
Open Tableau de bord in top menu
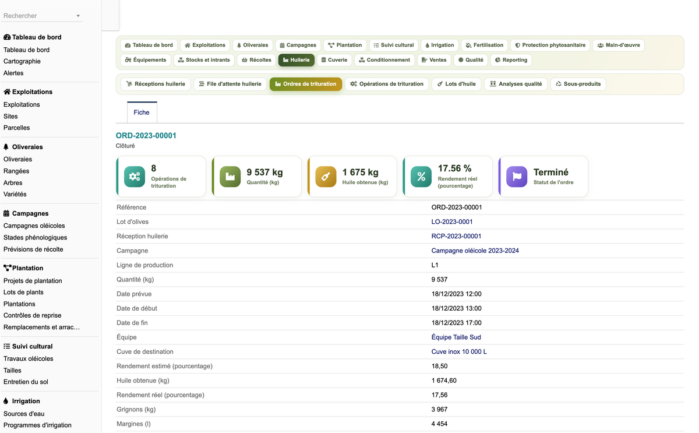pos(149,45)
